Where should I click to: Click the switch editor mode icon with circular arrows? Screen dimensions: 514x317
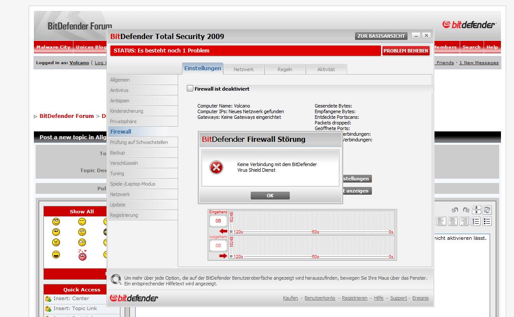487,210
